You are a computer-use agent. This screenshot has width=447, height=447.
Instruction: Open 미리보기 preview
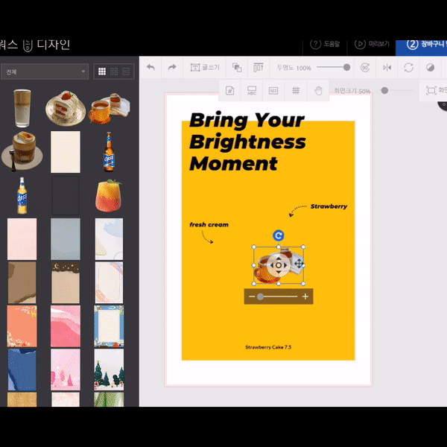[x=372, y=44]
